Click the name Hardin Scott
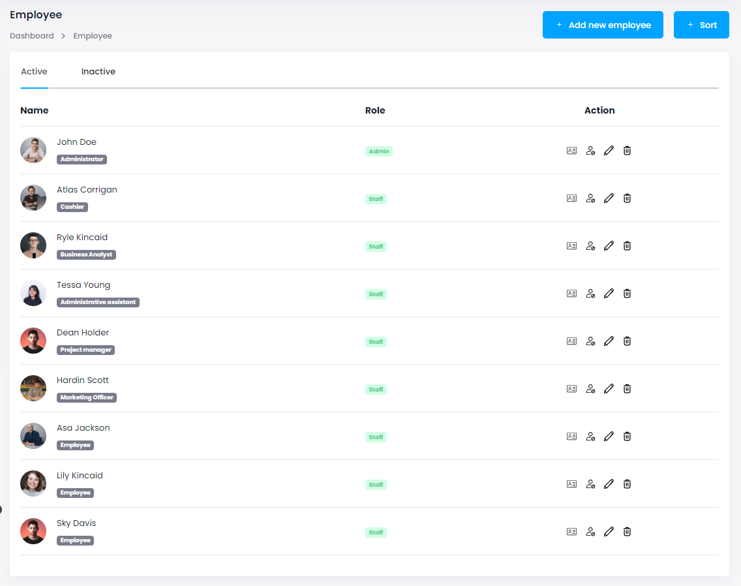Viewport: 741px width, 586px height. pyautogui.click(x=83, y=380)
